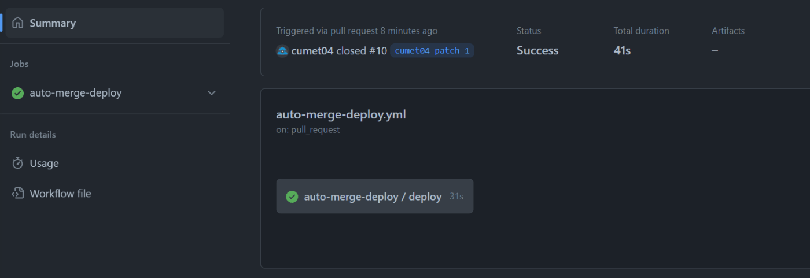The width and height of the screenshot is (810, 278).
Task: Open pull request #10 link
Action: [378, 51]
